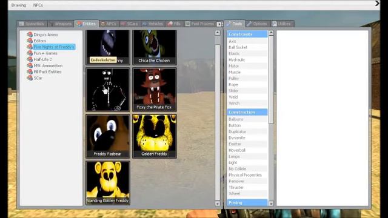Open the Drawing menu
Viewport: 388px width, 218px height.
click(19, 5)
